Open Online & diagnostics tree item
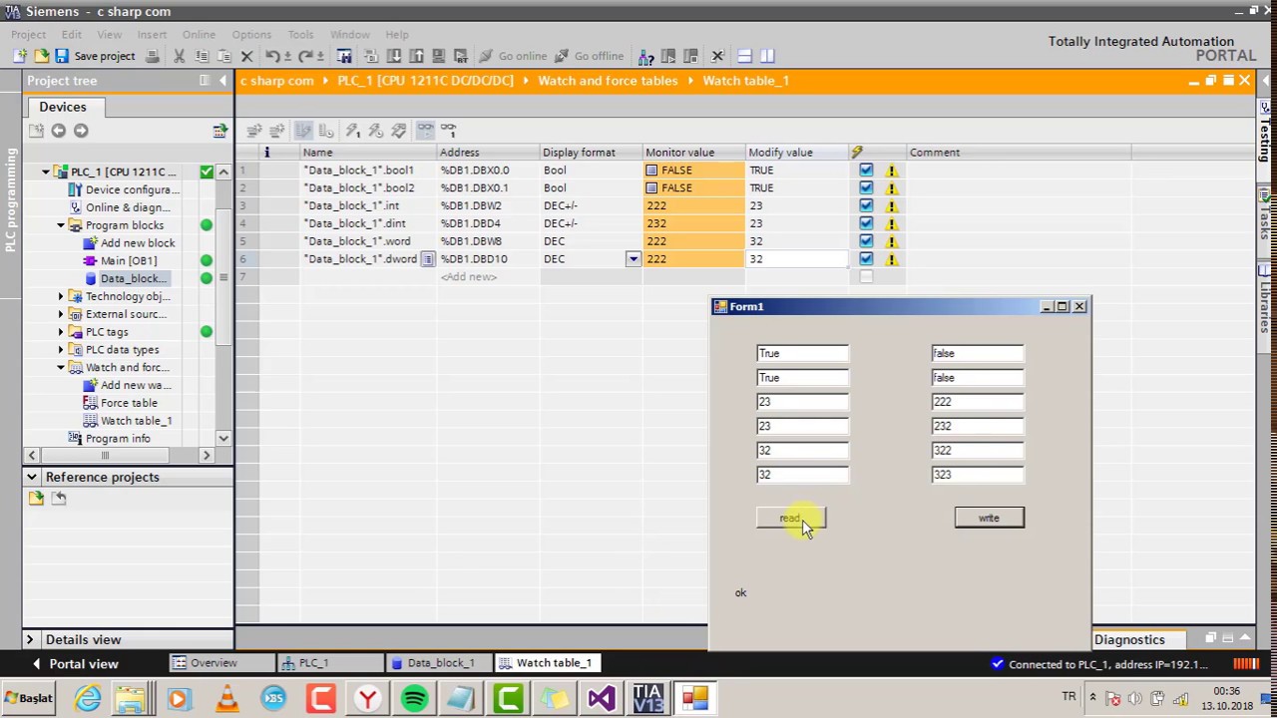This screenshot has width=1277, height=718. point(120,207)
